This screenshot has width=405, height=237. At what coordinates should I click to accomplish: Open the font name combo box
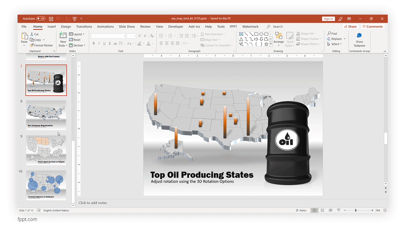109,36
